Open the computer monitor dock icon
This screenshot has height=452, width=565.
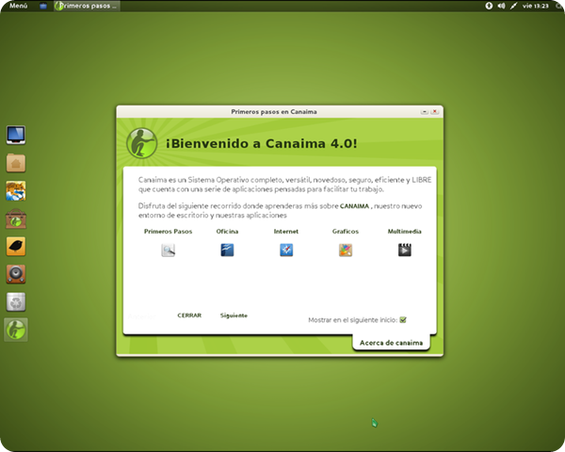coord(16,136)
